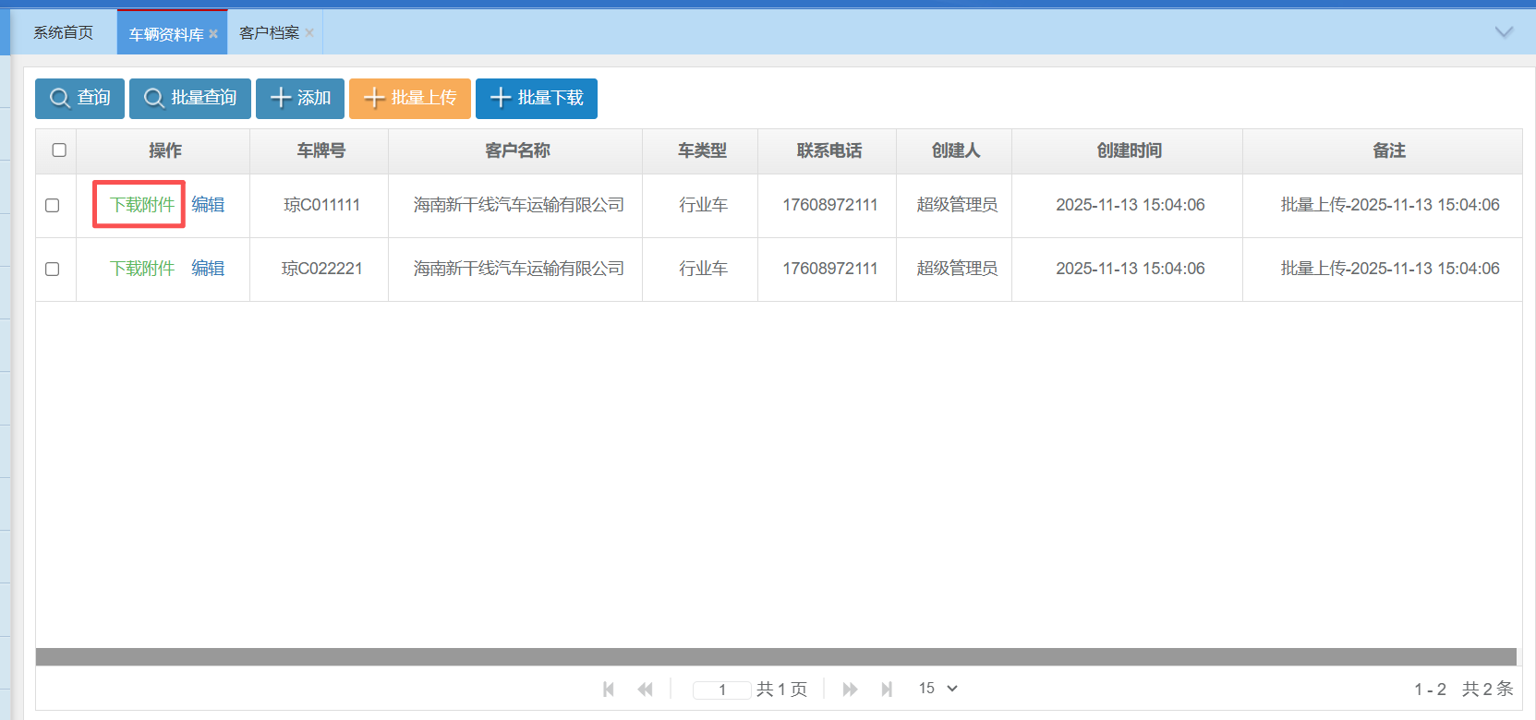Go to previous page of results

point(645,689)
